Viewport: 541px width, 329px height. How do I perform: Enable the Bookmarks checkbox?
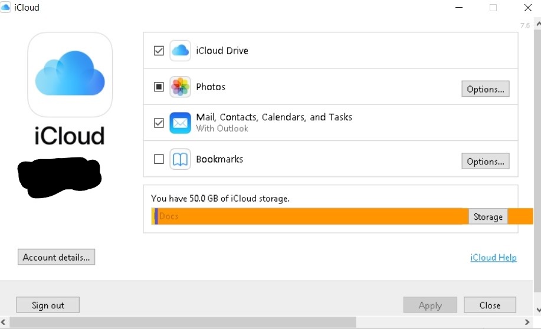point(159,159)
